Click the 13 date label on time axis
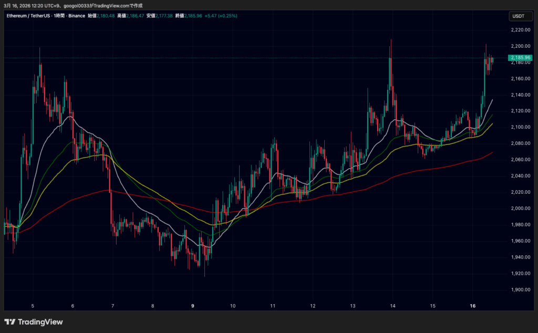The width and height of the screenshot is (538, 333). (x=353, y=306)
